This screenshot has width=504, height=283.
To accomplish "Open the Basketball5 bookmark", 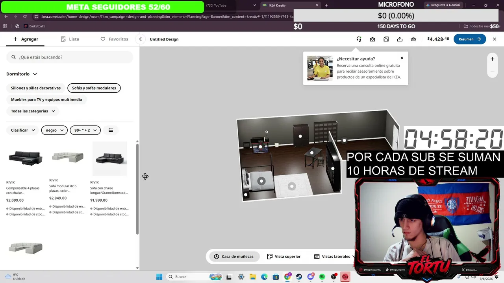I will pyautogui.click(x=35, y=26).
